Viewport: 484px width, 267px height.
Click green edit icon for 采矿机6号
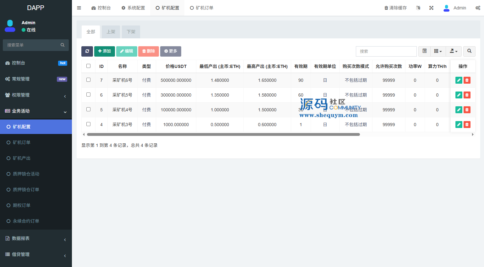pos(459,80)
